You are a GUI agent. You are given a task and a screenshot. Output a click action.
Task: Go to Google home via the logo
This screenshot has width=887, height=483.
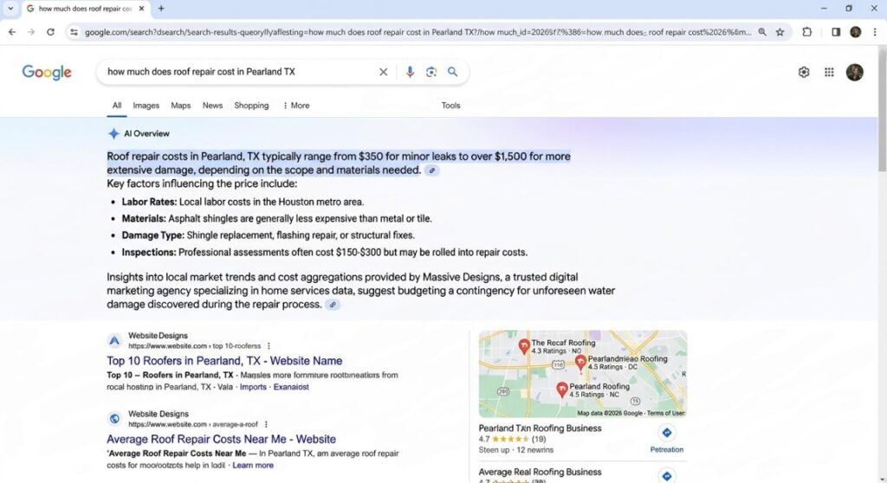(47, 73)
